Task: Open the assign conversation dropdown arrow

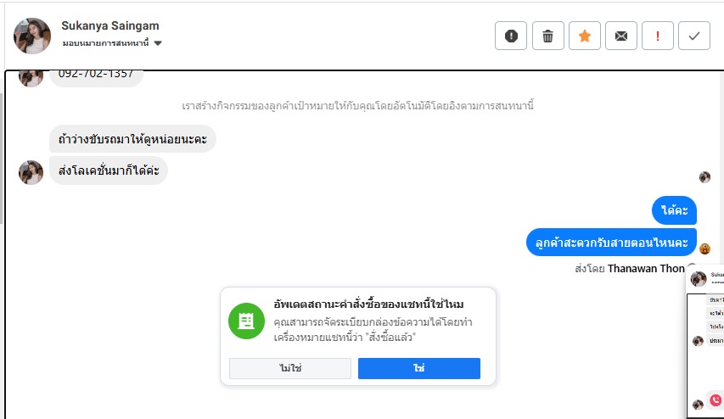Action: pyautogui.click(x=158, y=43)
